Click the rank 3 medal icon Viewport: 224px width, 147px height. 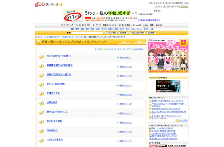coord(41,75)
